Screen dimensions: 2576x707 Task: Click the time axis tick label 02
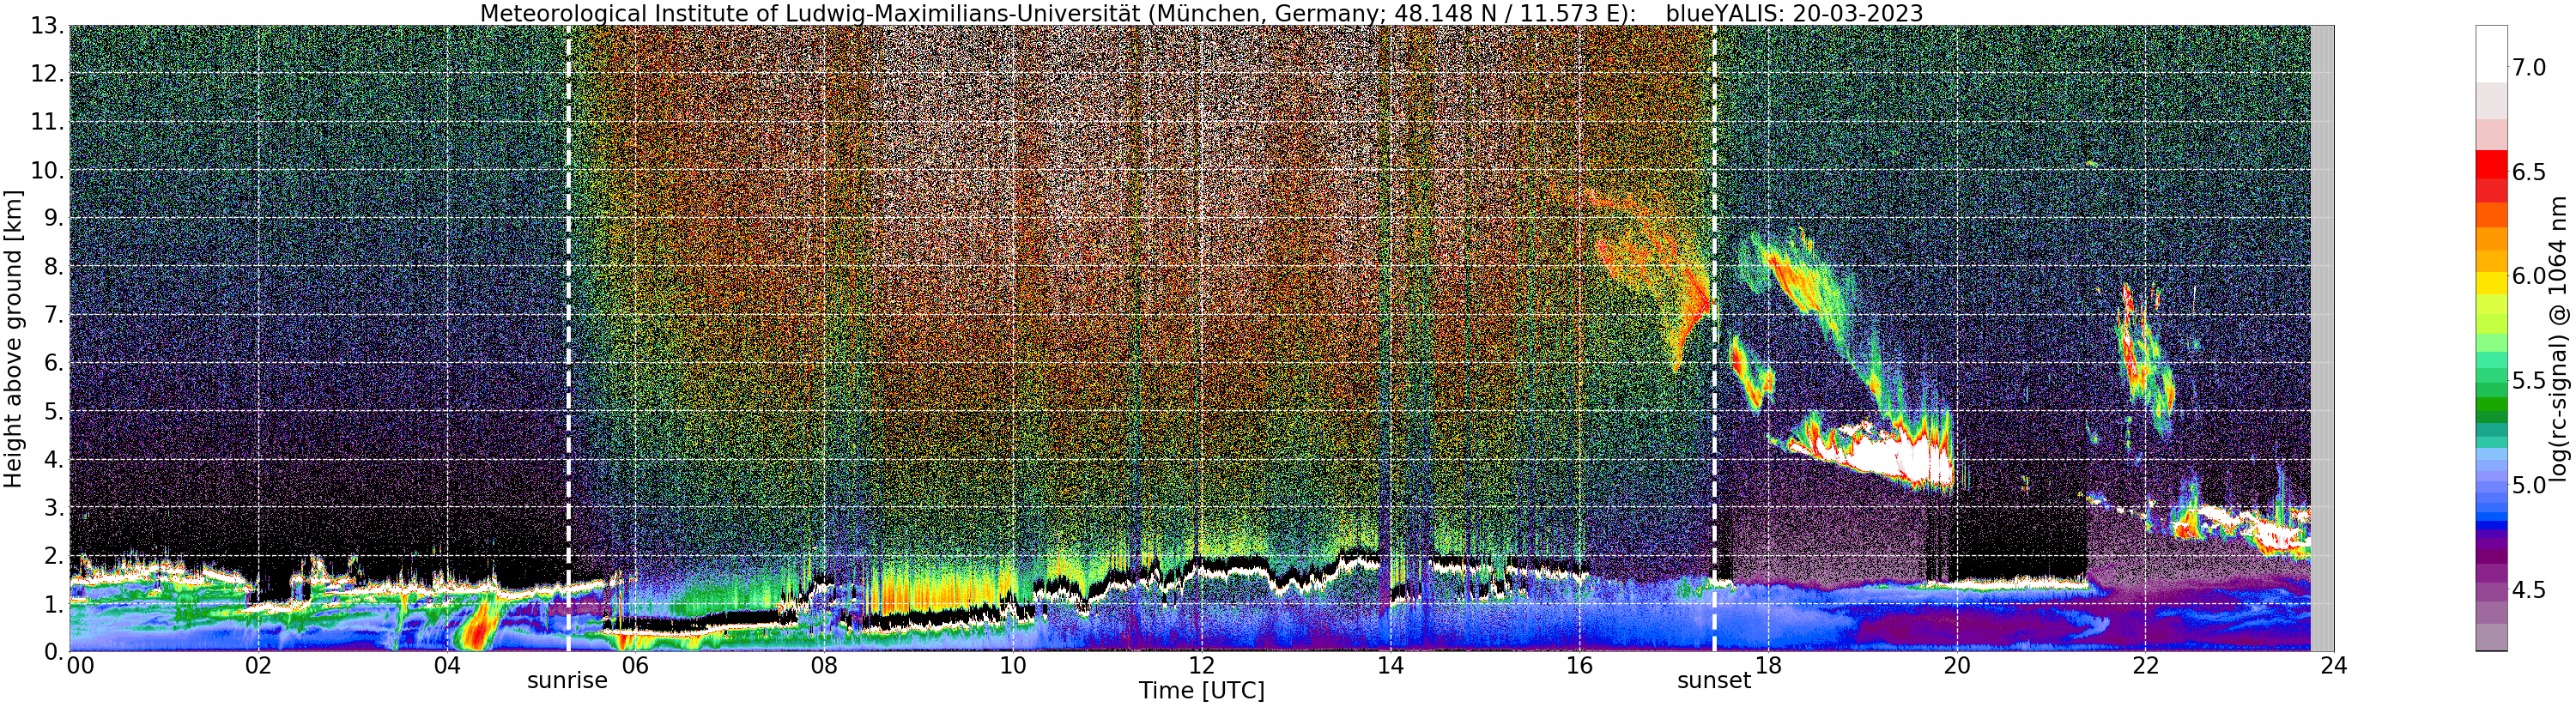point(258,666)
